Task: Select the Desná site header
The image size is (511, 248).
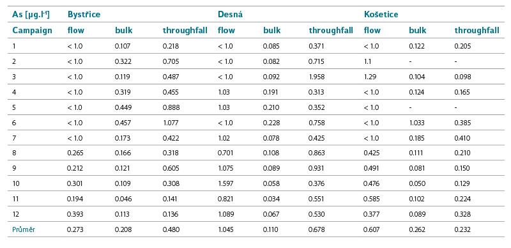Action: (x=230, y=15)
